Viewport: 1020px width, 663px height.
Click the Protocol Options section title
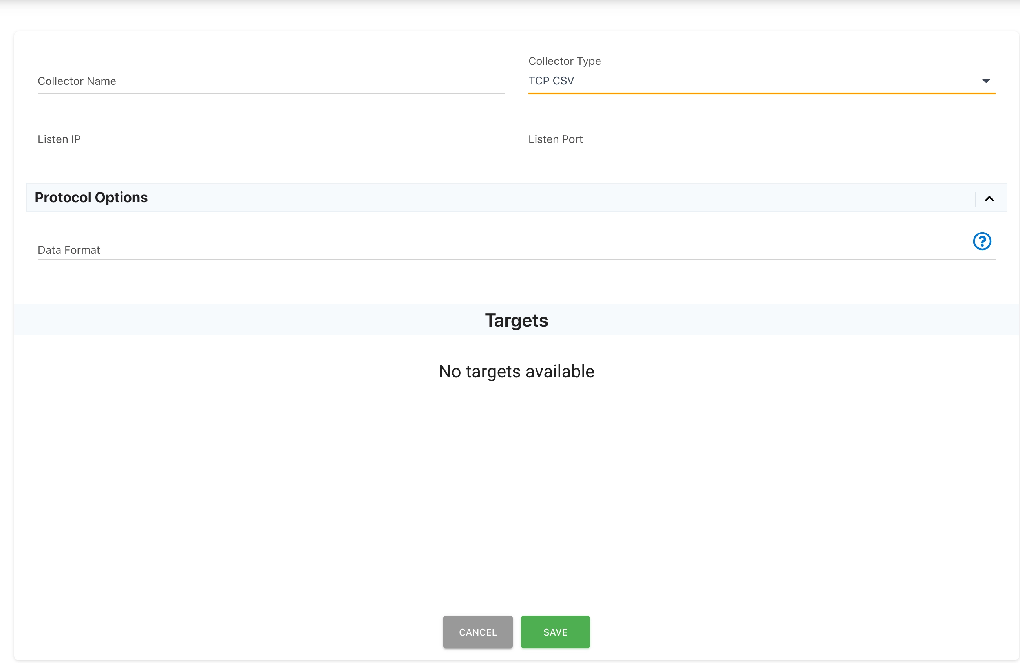coord(91,197)
